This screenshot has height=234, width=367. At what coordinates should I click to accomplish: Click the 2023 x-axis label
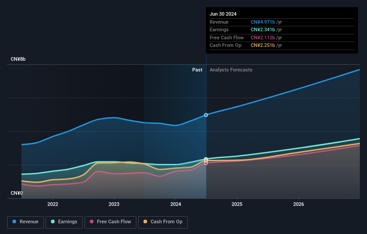click(x=114, y=204)
